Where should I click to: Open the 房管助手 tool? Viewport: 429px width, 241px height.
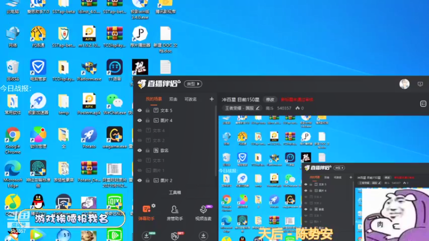pos(175,213)
